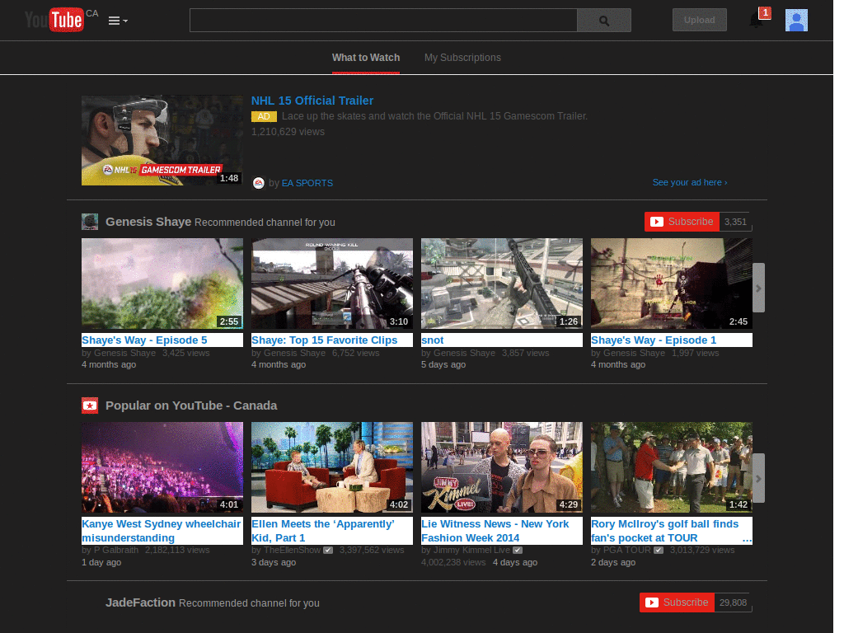Click JadeFaction subscriber count 29,808
This screenshot has width=844, height=633.
(x=733, y=603)
